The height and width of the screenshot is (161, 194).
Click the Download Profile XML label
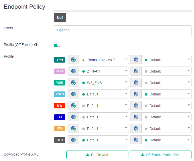(21, 154)
